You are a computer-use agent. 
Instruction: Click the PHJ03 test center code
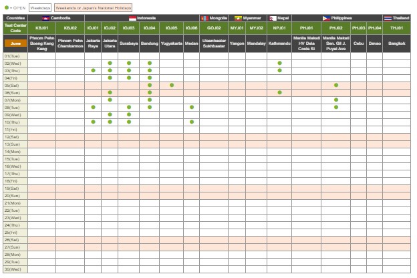click(x=358, y=28)
